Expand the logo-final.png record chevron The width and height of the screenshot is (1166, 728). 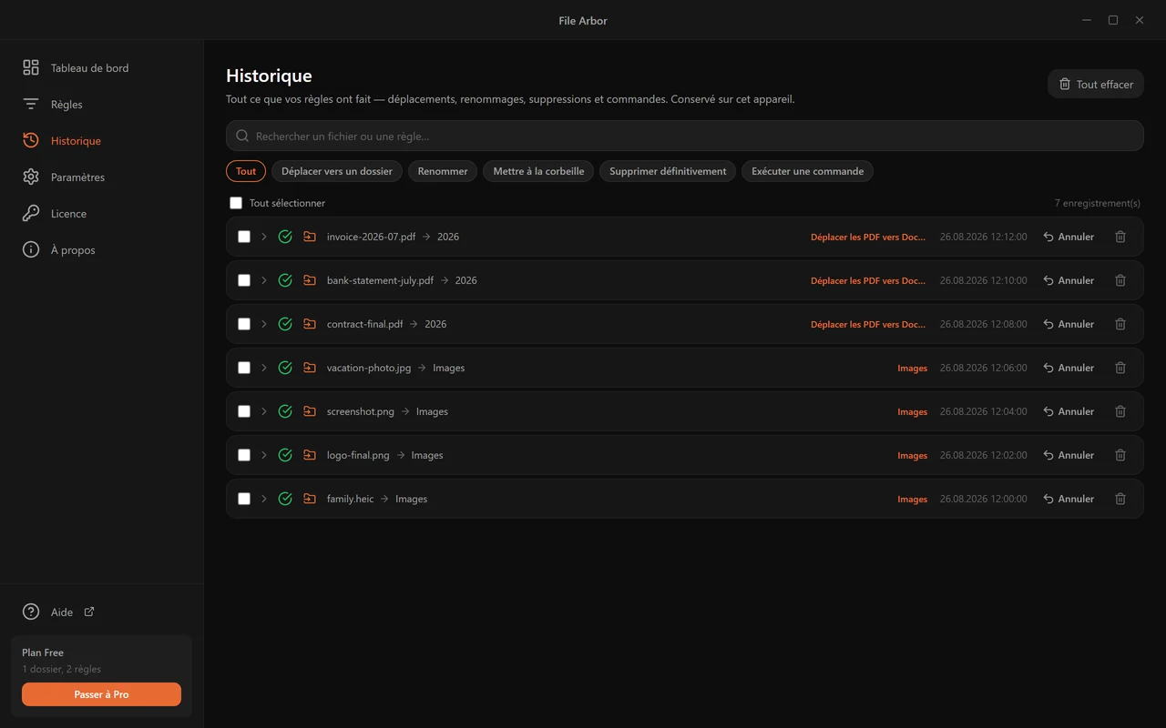click(x=264, y=455)
